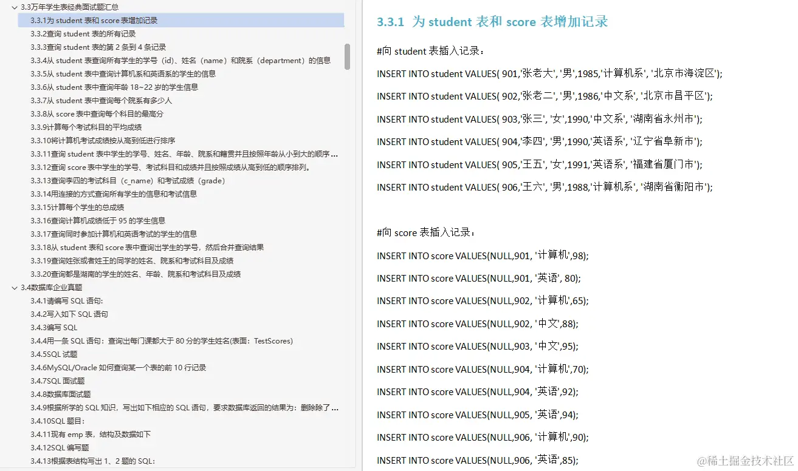This screenshot has height=471, width=798.
Task: Select "3.3.10将计算机考试成绩排序" item
Action: 97,141
